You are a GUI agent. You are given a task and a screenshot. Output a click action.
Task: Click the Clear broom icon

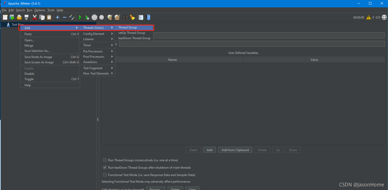point(110,17)
